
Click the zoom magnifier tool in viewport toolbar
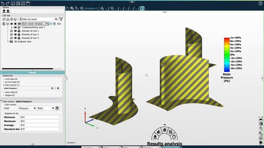pyautogui.click(x=72, y=8)
